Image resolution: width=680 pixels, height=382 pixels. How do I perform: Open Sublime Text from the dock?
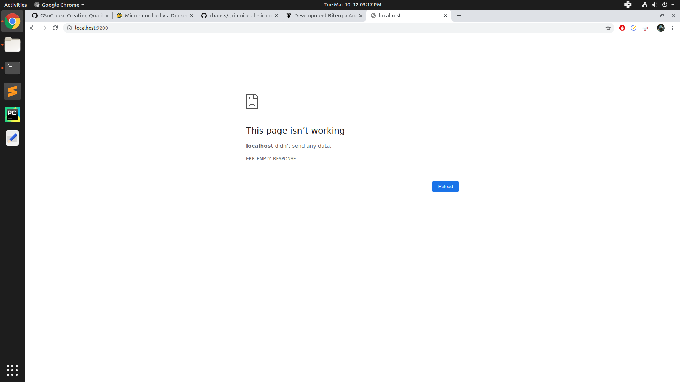pos(12,91)
